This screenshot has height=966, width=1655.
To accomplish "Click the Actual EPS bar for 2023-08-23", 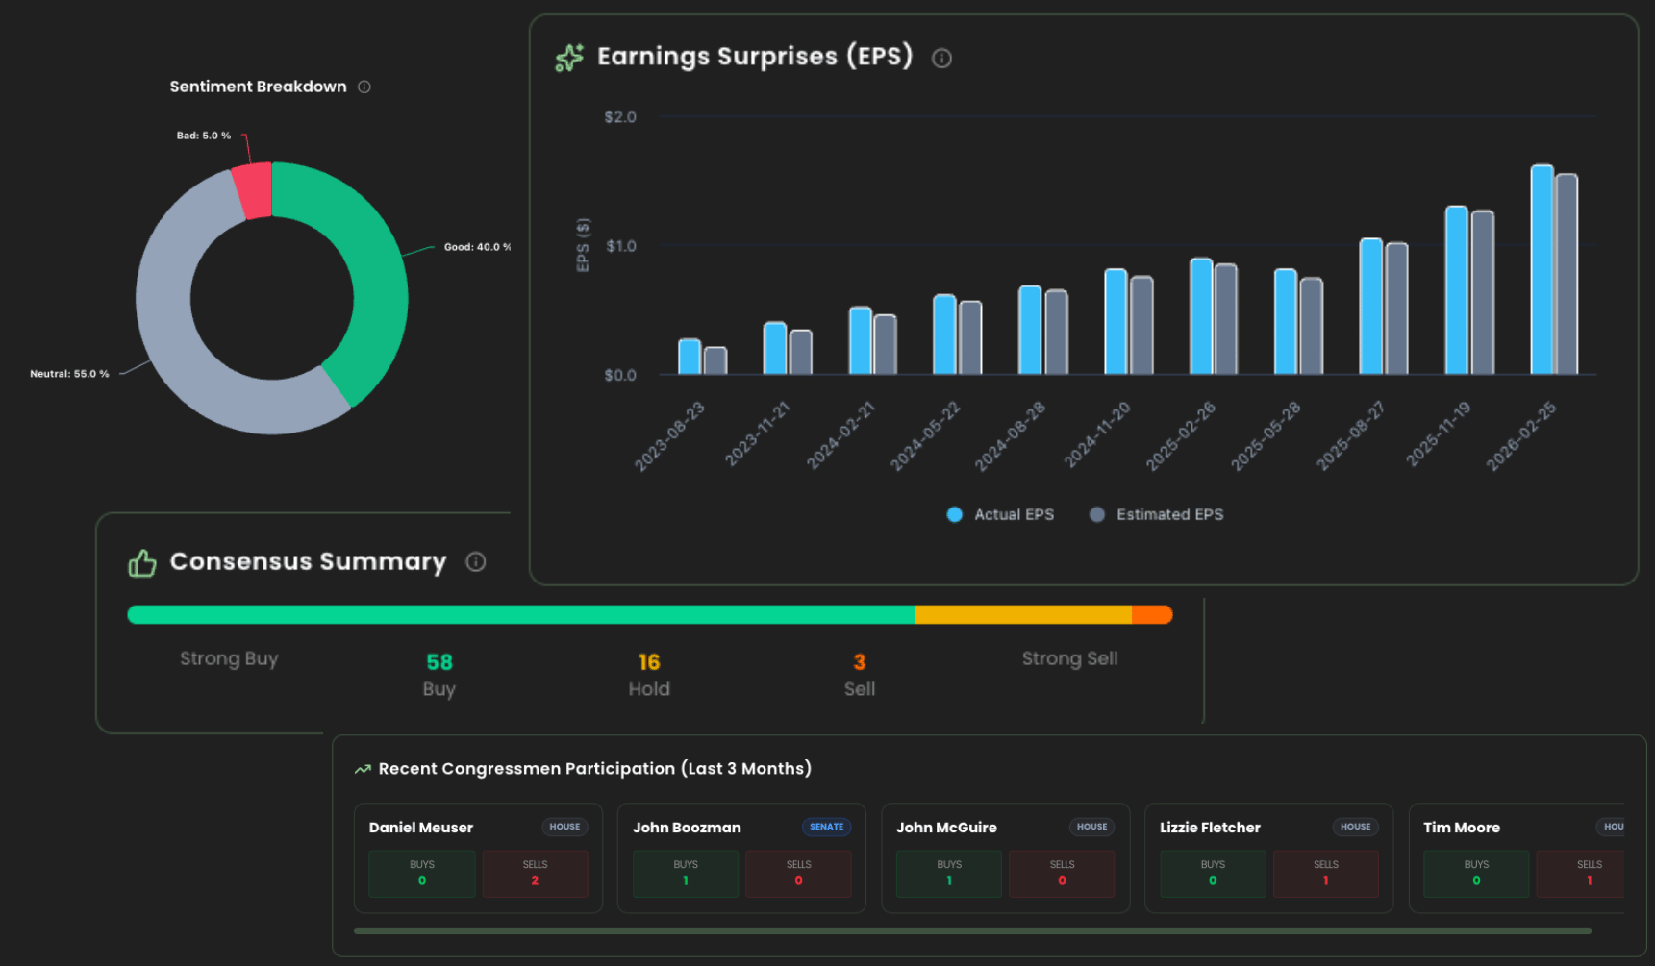I will point(690,357).
